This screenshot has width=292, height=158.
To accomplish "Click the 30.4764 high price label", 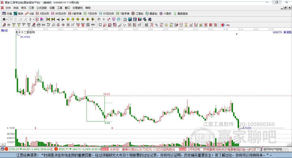I will pos(25,37).
